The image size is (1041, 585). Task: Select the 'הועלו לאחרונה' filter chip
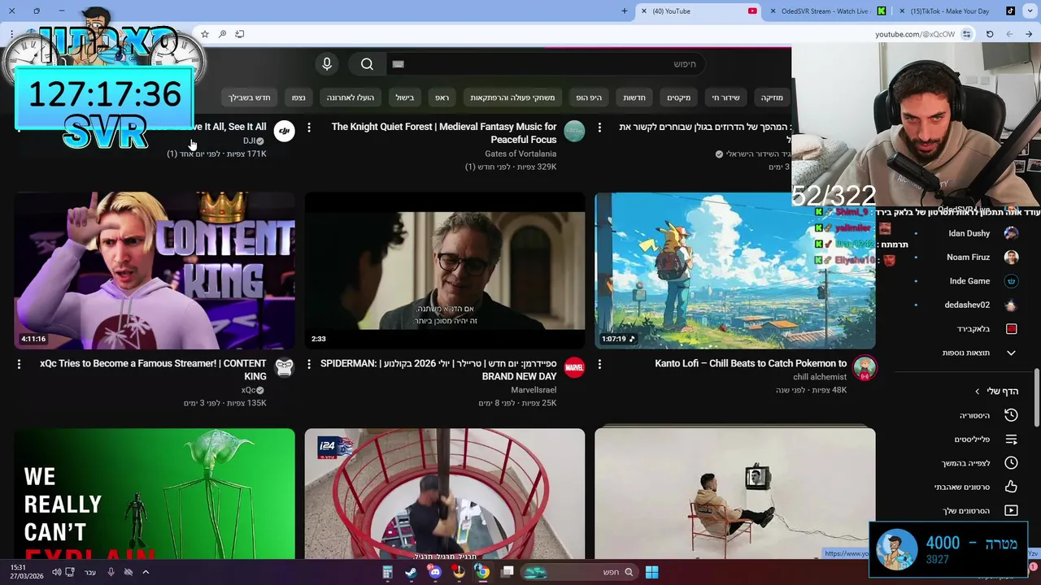tap(351, 97)
